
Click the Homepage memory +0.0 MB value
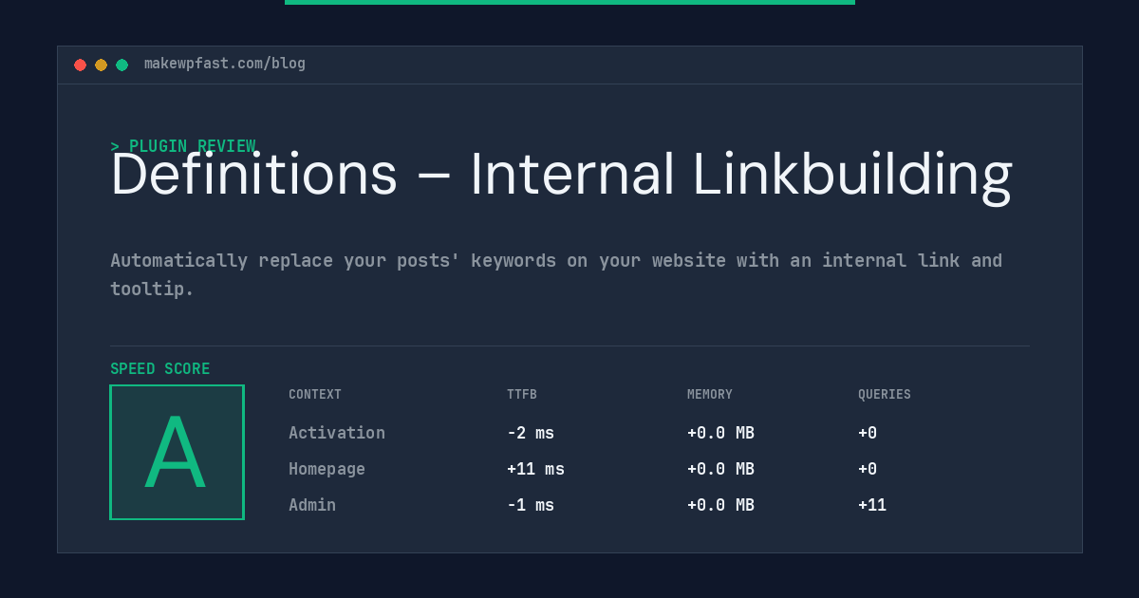pos(720,469)
